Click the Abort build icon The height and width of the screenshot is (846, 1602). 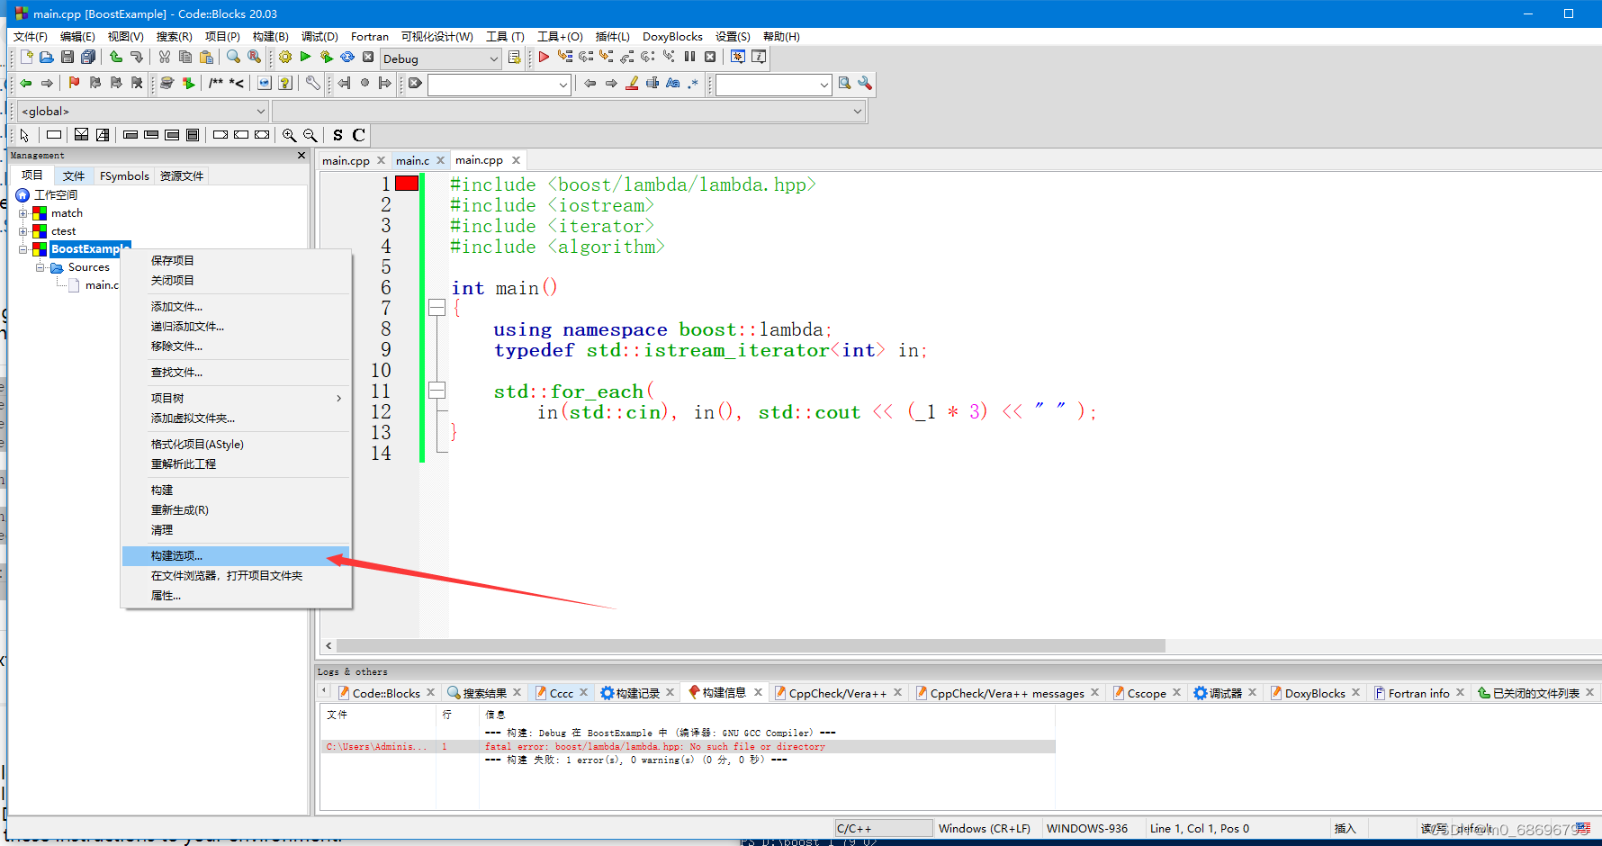(x=369, y=57)
